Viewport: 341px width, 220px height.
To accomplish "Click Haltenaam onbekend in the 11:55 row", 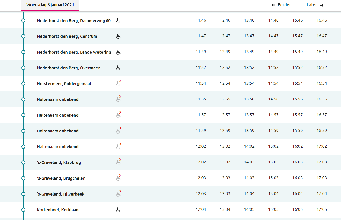I will [x=58, y=99].
